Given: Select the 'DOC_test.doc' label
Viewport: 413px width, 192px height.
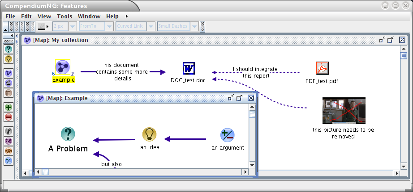Looking at the screenshot, I should pos(188,80).
